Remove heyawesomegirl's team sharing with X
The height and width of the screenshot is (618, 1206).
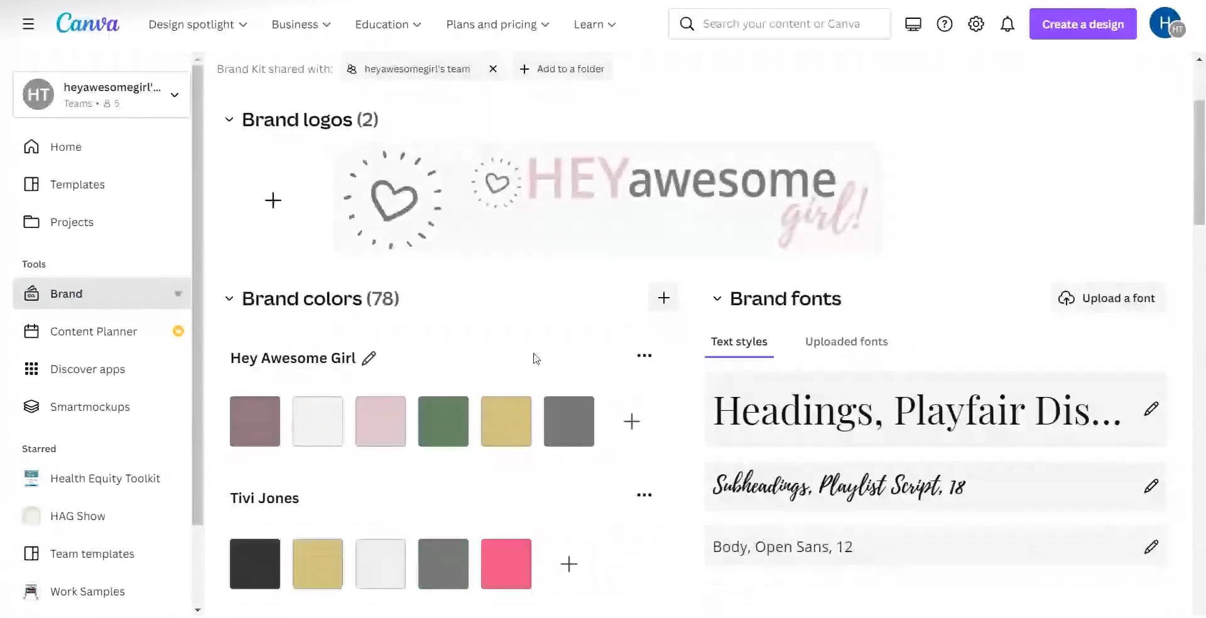[493, 69]
